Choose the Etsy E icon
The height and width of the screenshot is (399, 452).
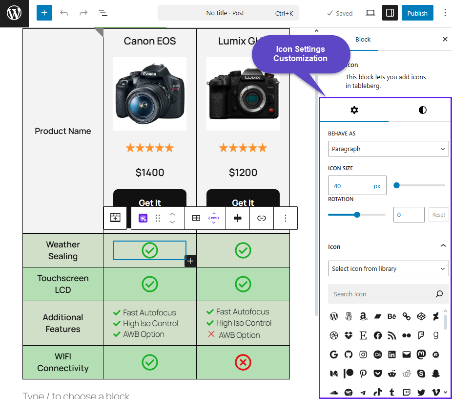coord(363,335)
